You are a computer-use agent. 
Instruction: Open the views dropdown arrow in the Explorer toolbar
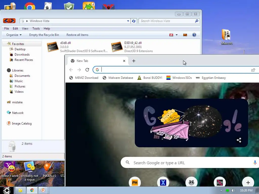pyautogui.click(x=177, y=35)
